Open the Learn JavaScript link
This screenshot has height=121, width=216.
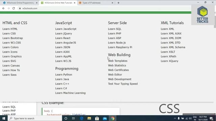coord(66,29)
